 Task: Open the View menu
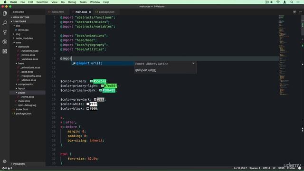(54, 2)
